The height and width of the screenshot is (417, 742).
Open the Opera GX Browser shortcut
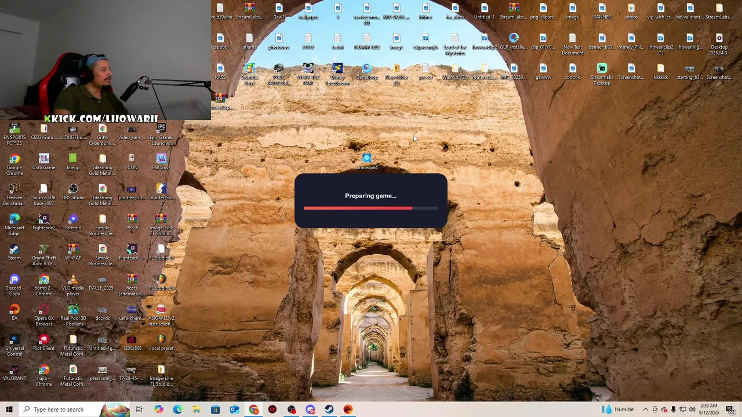[x=44, y=315]
